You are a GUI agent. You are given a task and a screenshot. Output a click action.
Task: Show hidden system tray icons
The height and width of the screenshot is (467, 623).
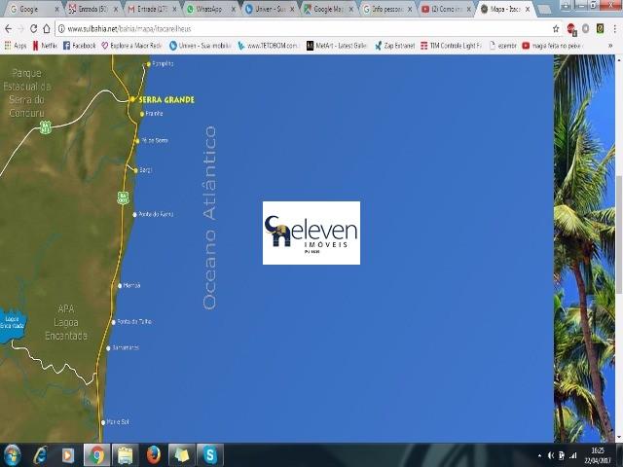[539, 455]
